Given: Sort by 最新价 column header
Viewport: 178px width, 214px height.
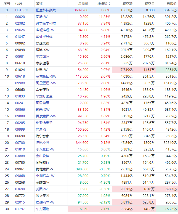Looking at the screenshot, I should pos(83,4).
